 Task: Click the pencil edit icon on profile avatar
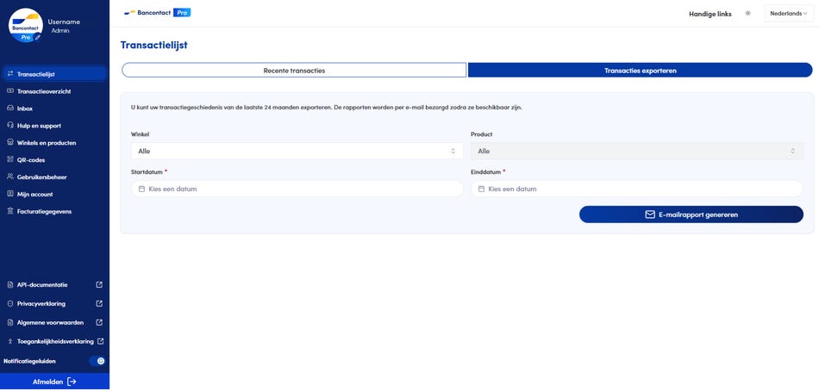[x=38, y=37]
